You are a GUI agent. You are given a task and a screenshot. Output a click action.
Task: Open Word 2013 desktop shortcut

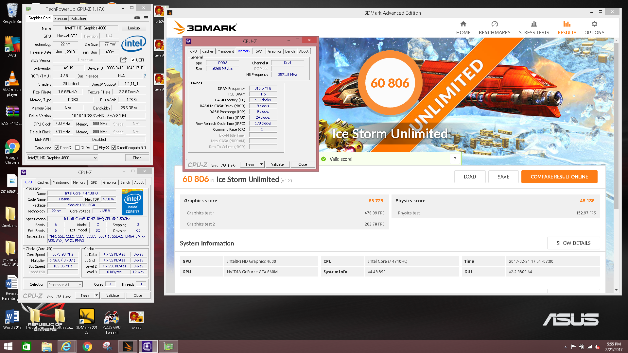point(12,319)
